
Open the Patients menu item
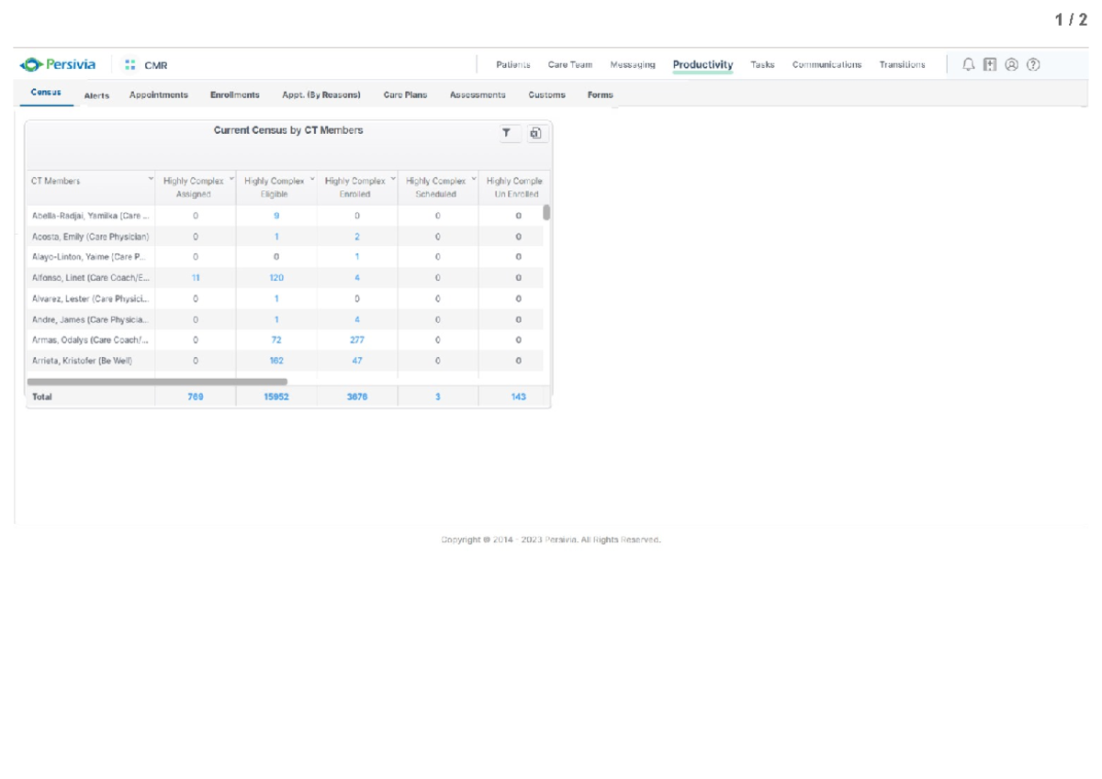[x=512, y=64]
